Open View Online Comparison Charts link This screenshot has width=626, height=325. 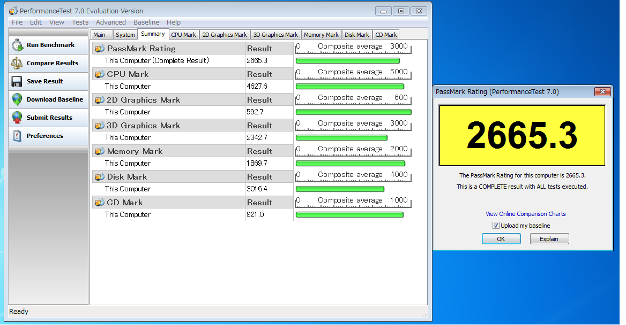tap(525, 214)
